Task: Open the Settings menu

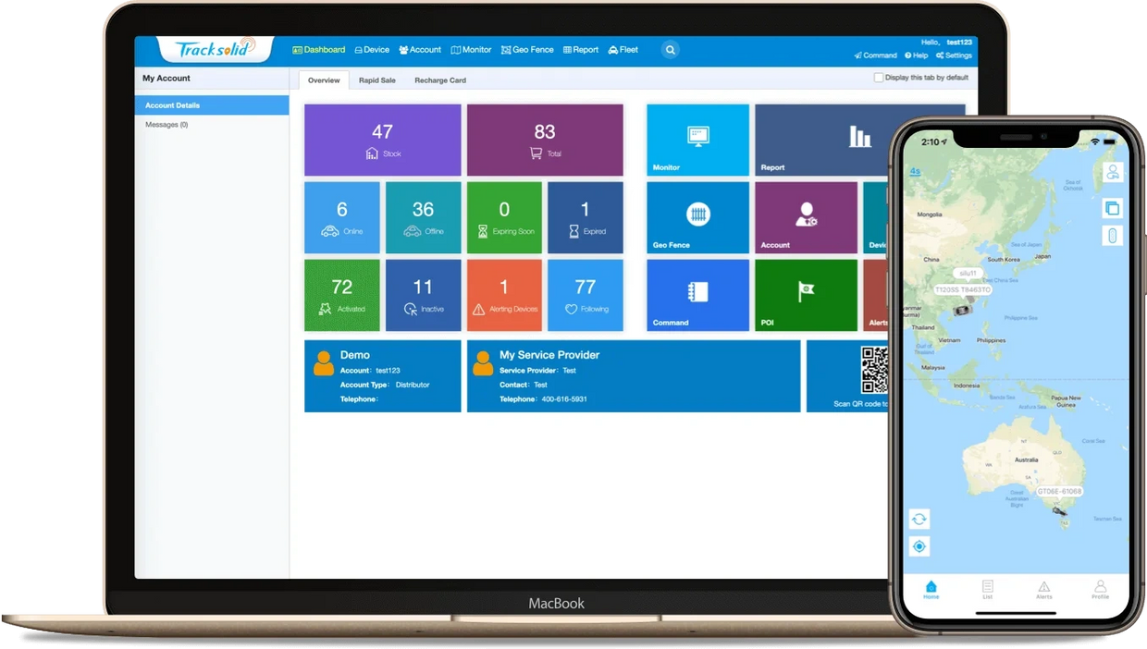Action: tap(954, 55)
